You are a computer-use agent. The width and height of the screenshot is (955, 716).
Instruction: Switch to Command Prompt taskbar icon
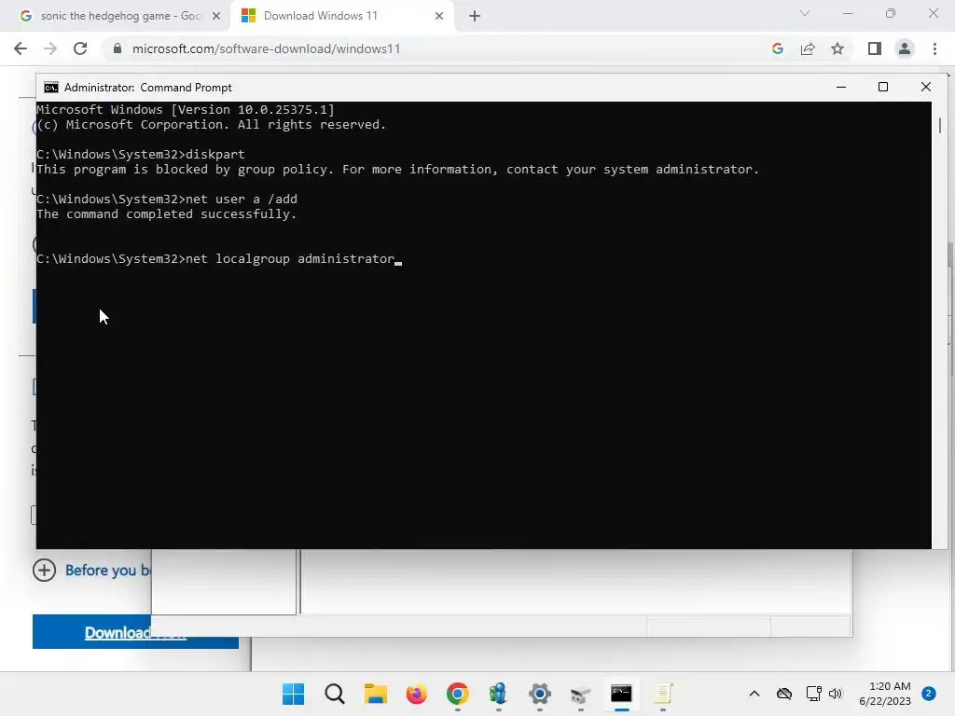coord(621,694)
